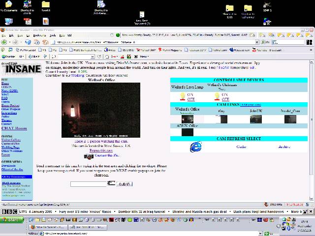This screenshot has height=236, width=315.
Task: Click the Christmas Tree light bulb icon
Action: 217,96
